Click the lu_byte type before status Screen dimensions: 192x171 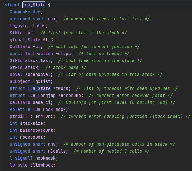[x=19, y=26]
